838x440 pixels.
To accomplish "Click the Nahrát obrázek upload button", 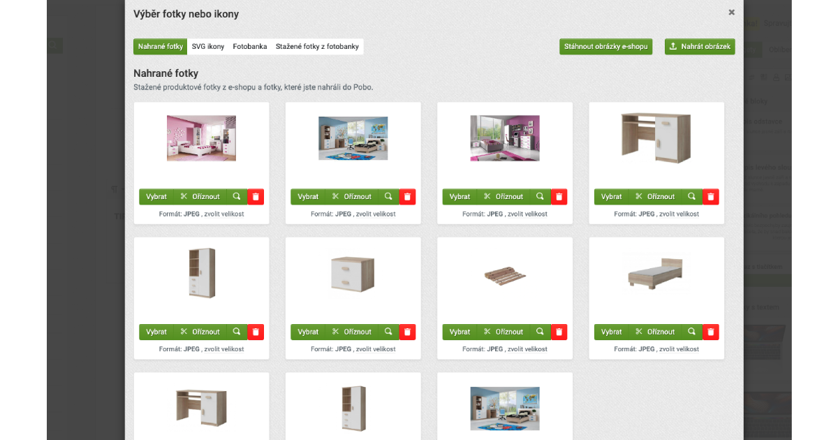I will 700,47.
